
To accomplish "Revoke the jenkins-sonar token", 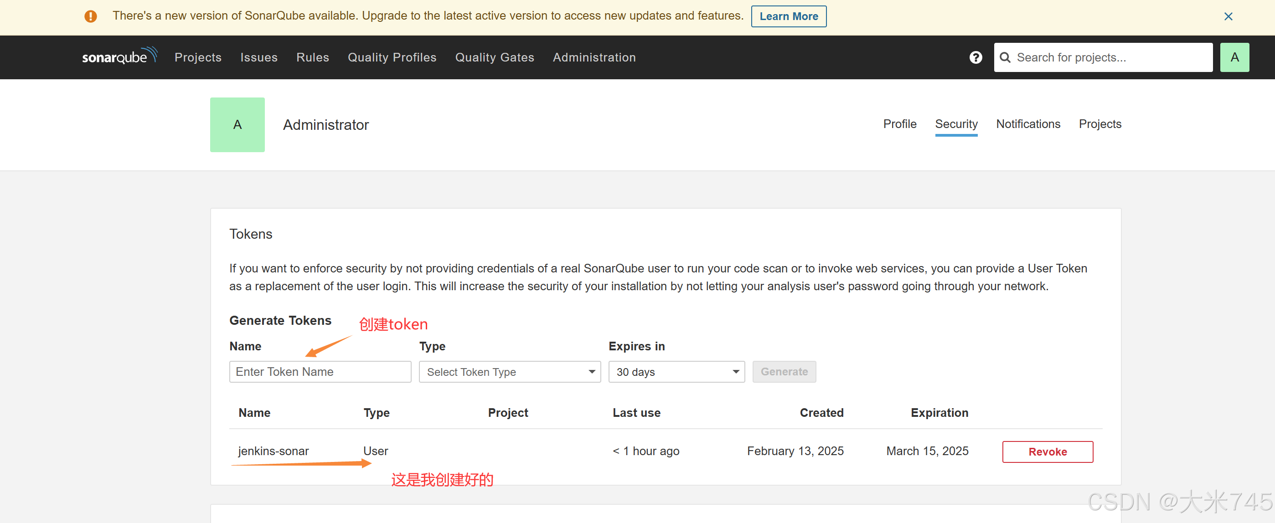I will [1047, 451].
